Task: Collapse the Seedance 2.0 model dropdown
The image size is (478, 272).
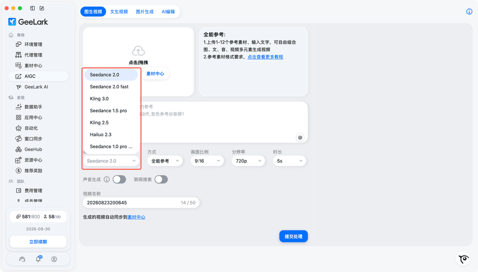Action: (111, 161)
